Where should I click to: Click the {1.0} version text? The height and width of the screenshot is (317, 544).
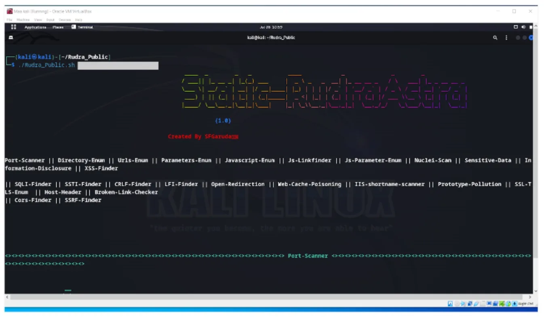coord(223,121)
